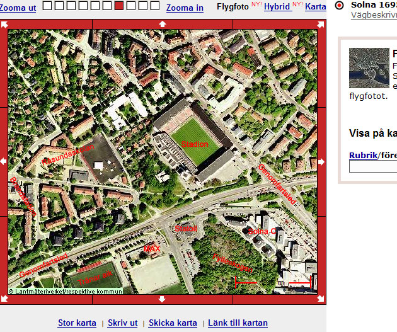The width and height of the screenshot is (397, 332).
Task: Click the Zooma in link
Action: (x=185, y=8)
